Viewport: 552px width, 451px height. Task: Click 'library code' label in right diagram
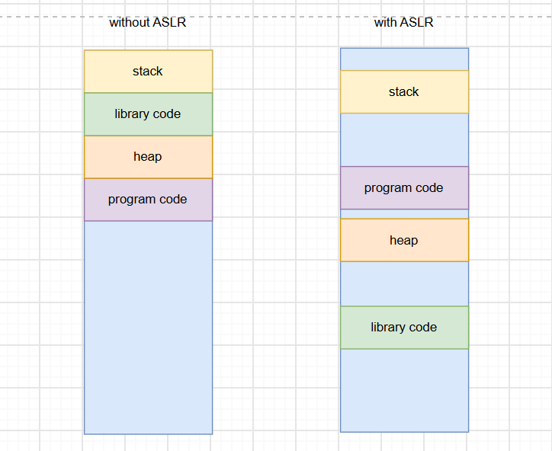coord(403,328)
